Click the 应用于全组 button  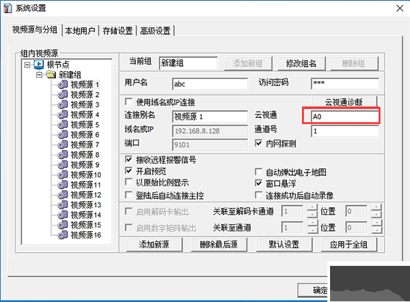point(348,244)
